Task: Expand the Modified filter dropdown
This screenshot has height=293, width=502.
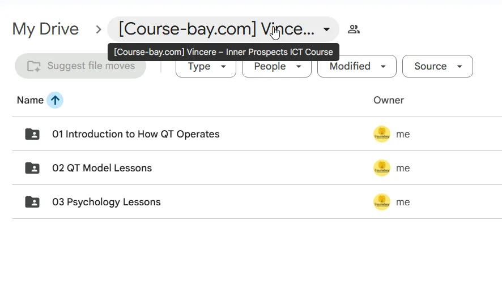Action: point(356,66)
